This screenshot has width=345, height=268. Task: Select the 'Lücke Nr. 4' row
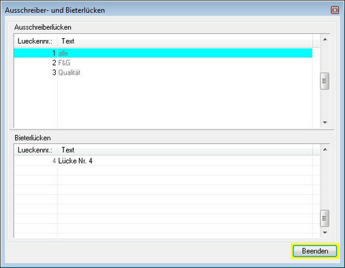pyautogui.click(x=167, y=161)
